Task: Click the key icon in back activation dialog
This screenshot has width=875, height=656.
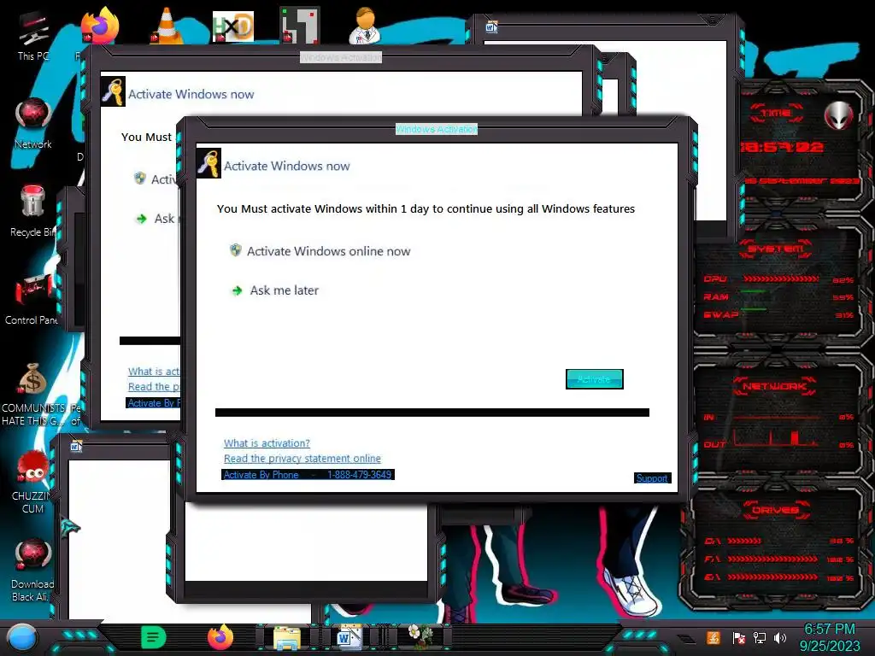Action: click(113, 92)
